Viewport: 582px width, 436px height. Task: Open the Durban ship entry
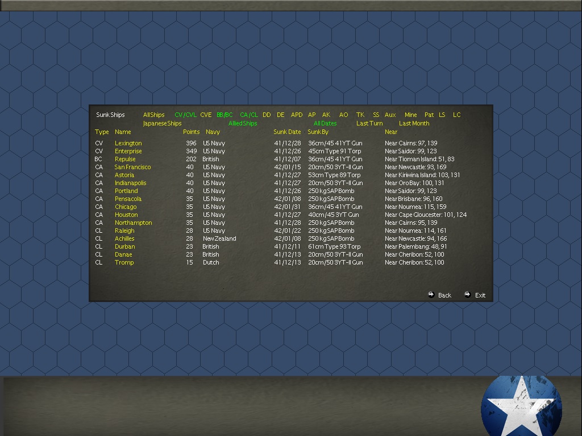[x=124, y=246]
